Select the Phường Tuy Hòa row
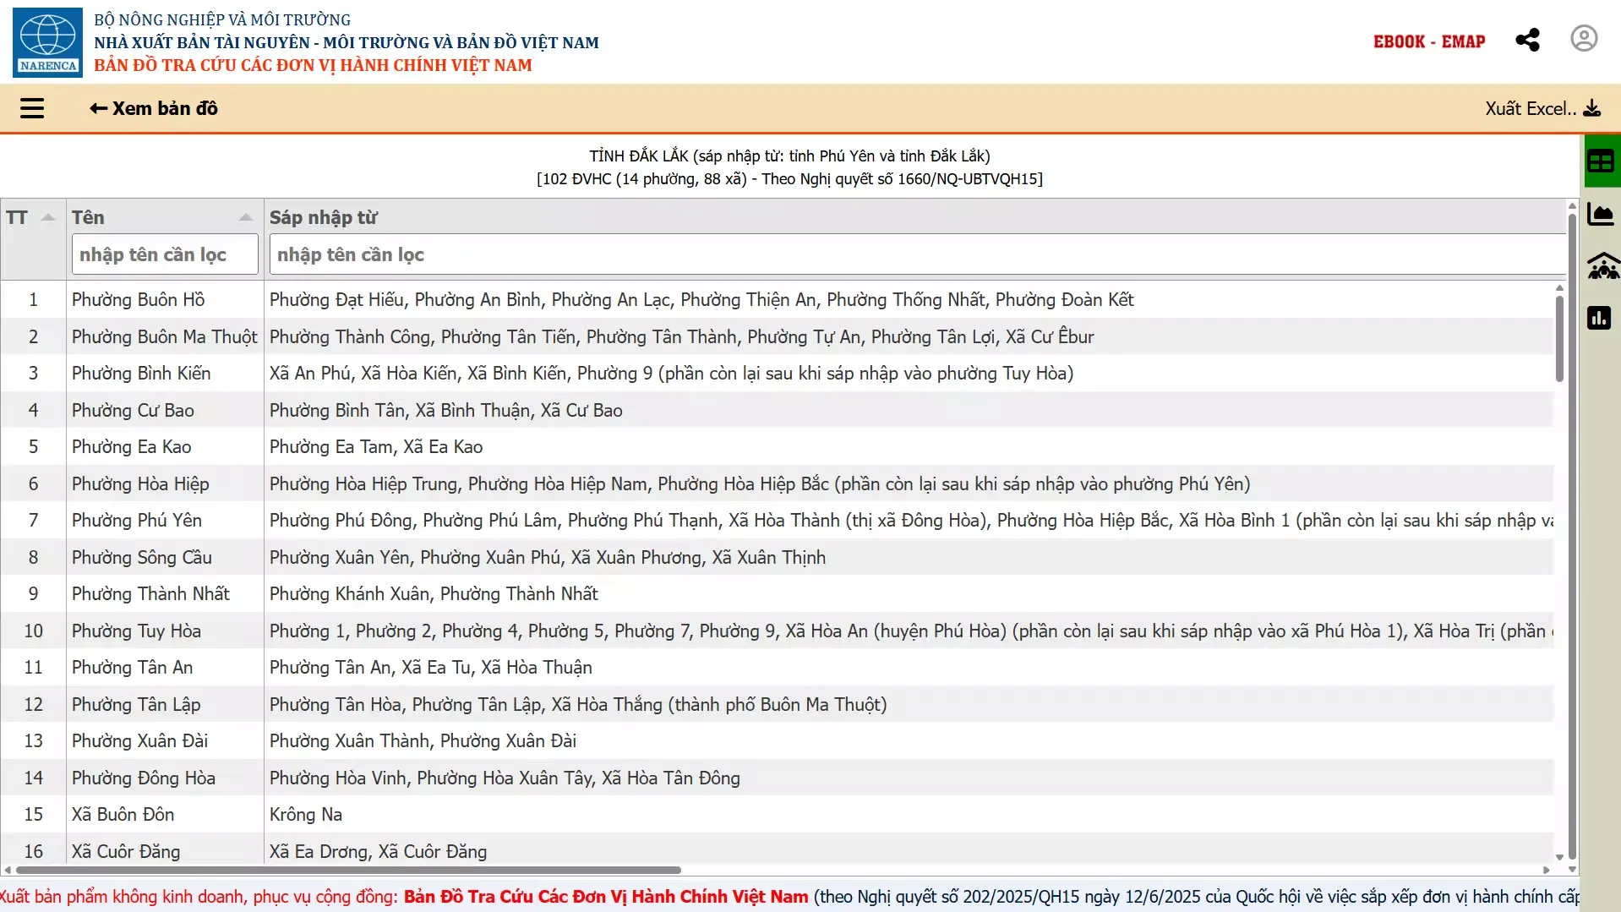Viewport: 1621px width, 912px height. click(x=778, y=631)
